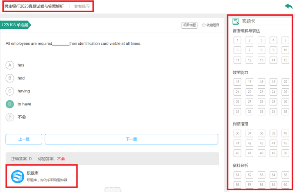Click the 巩固错题 button
Screen dimensions: 295x192
click(189, 25)
